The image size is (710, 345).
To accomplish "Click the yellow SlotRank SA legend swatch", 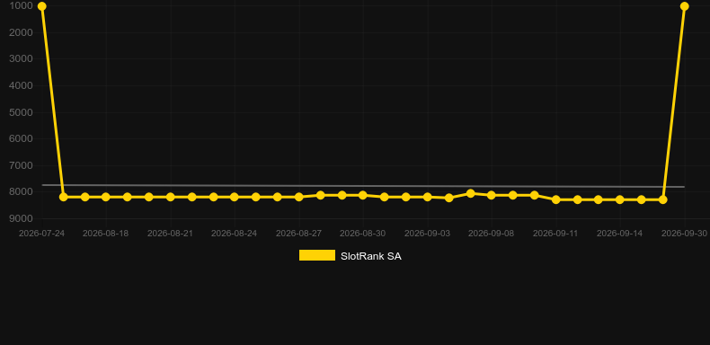I will click(x=317, y=255).
